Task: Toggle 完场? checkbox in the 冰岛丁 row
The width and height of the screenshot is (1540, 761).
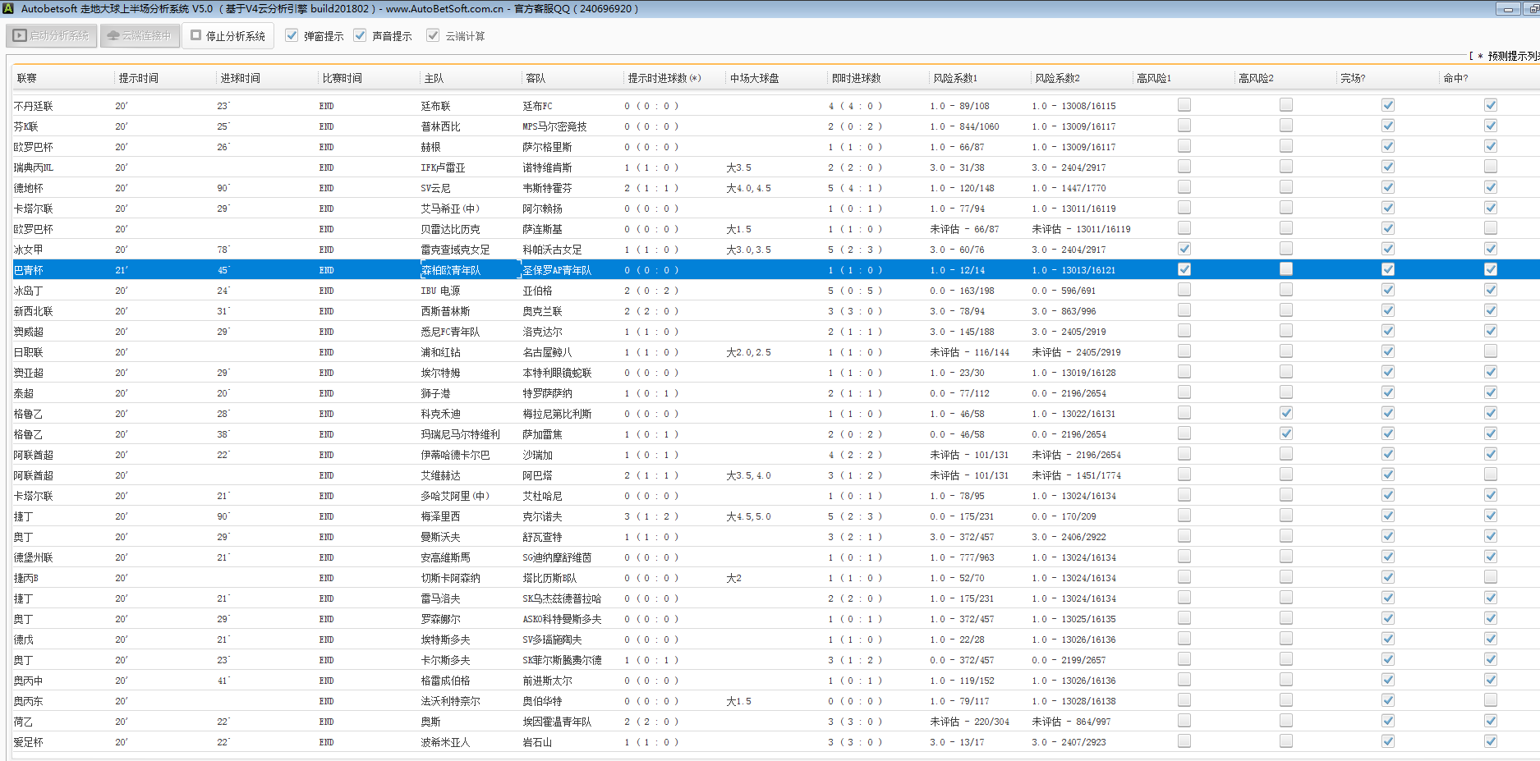Action: click(1387, 290)
